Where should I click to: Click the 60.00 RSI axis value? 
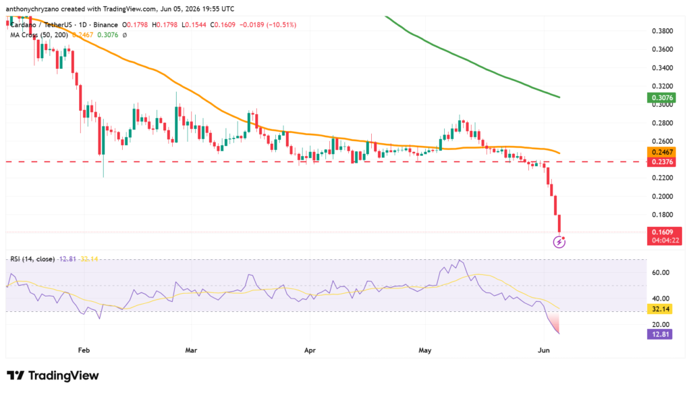pos(661,273)
